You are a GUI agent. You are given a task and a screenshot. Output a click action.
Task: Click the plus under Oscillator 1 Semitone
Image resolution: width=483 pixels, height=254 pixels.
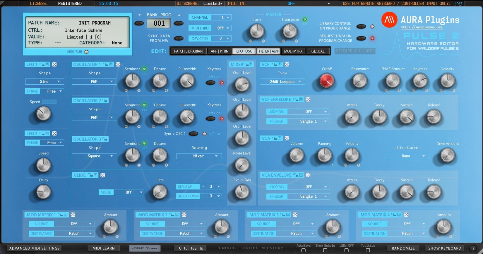click(139, 91)
